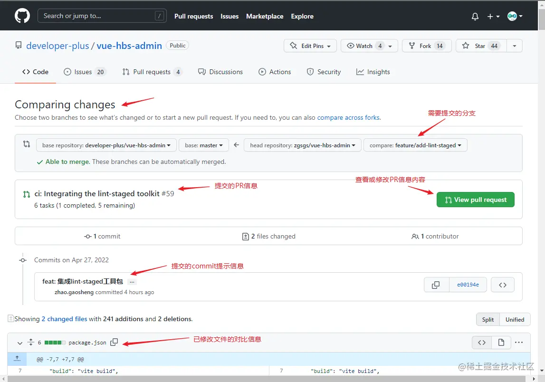Focus the Search or jump to field

(x=102, y=16)
